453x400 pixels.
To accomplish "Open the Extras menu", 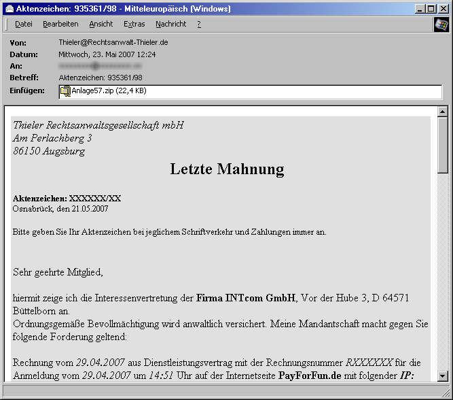I will [x=134, y=24].
